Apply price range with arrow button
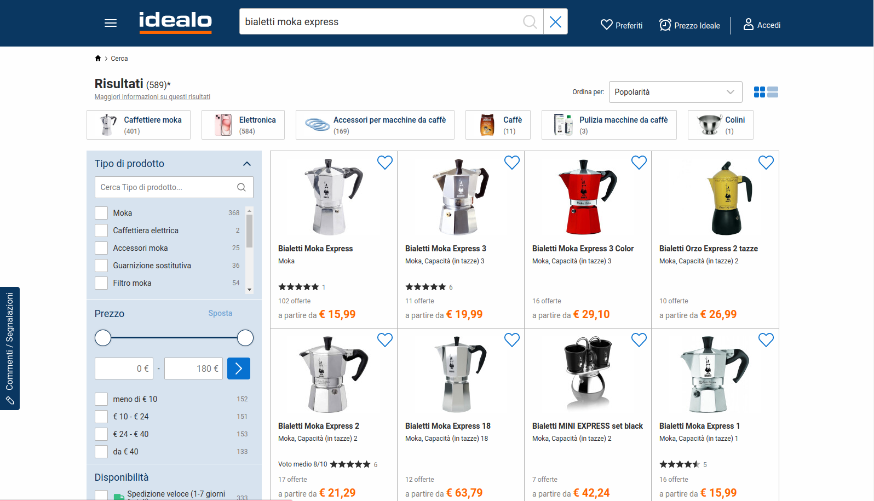This screenshot has width=874, height=501. [x=238, y=368]
